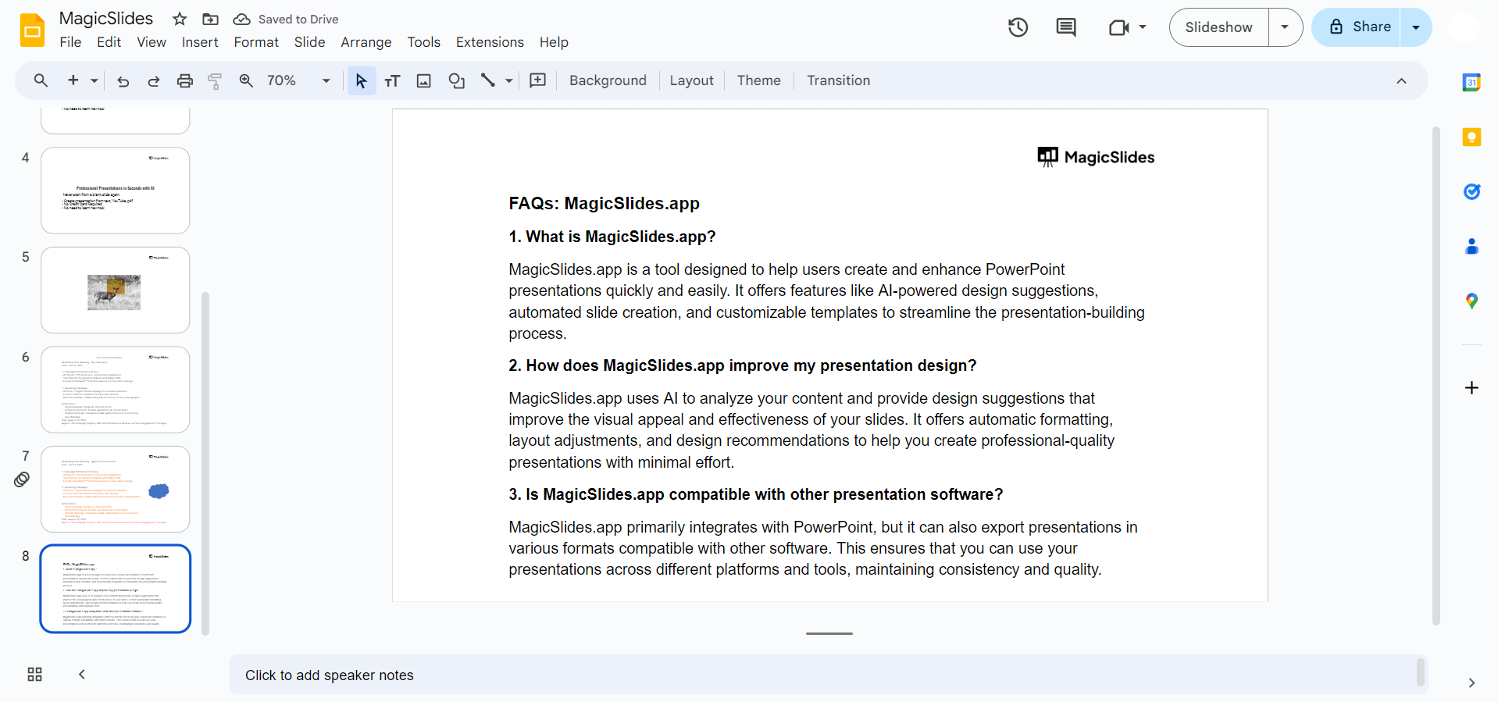This screenshot has width=1498, height=702.
Task: Click the zoom tool icon
Action: 246,80
